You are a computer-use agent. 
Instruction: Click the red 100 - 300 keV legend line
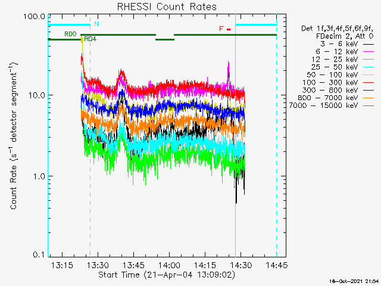pos(368,83)
